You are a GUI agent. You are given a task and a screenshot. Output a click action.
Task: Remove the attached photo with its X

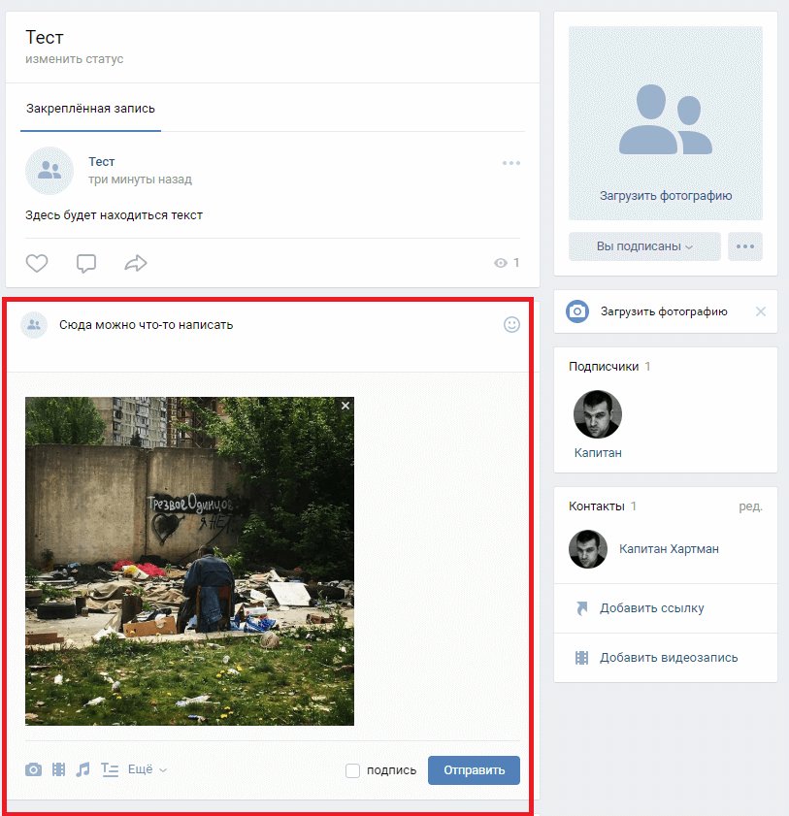coord(345,405)
